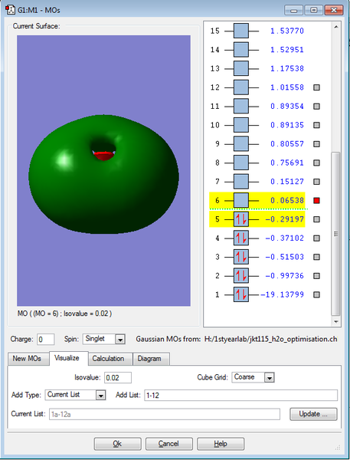Click the Help button
Image resolution: width=350 pixels, height=460 pixels.
click(221, 444)
